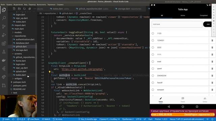Screen dimensions: 216x121
Task: Click the Add task input field
Action: (x=177, y=24)
